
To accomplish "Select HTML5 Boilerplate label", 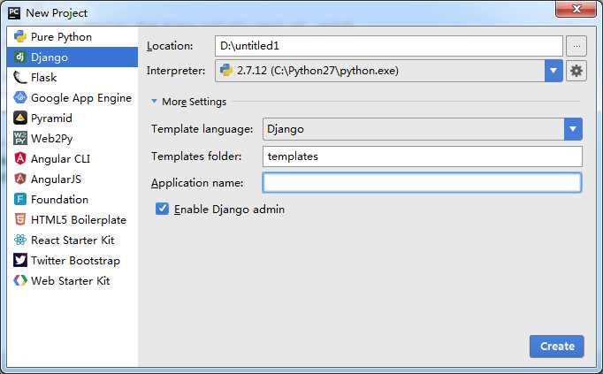I will coord(79,220).
